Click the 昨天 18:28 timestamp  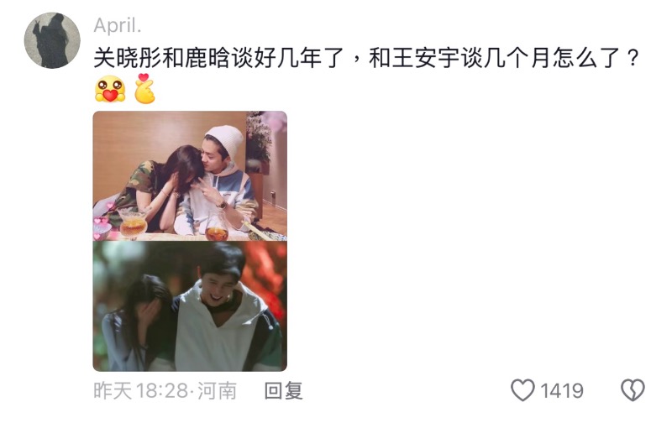pyautogui.click(x=140, y=390)
